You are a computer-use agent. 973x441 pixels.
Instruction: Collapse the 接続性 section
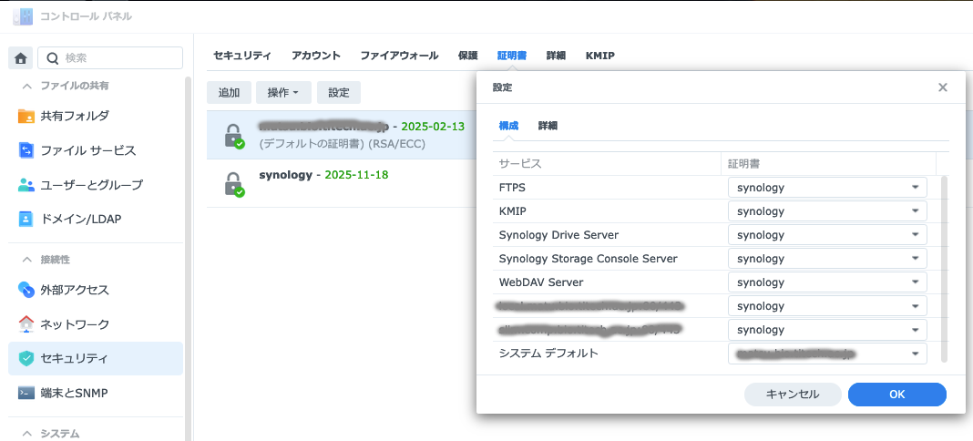[x=26, y=260]
